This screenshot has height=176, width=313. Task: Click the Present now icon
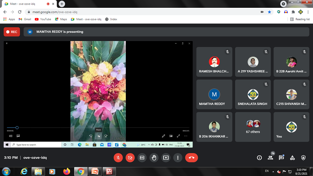(166, 158)
